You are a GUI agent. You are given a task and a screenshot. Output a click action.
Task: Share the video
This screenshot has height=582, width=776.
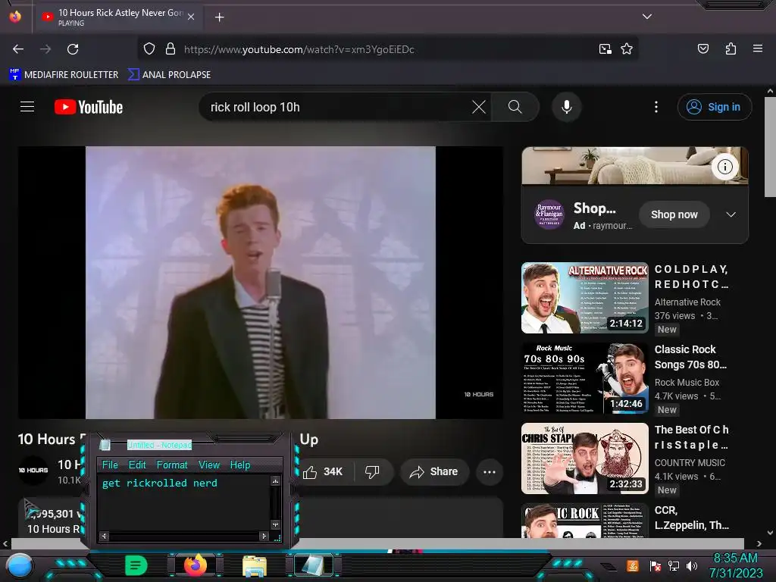pyautogui.click(x=433, y=471)
